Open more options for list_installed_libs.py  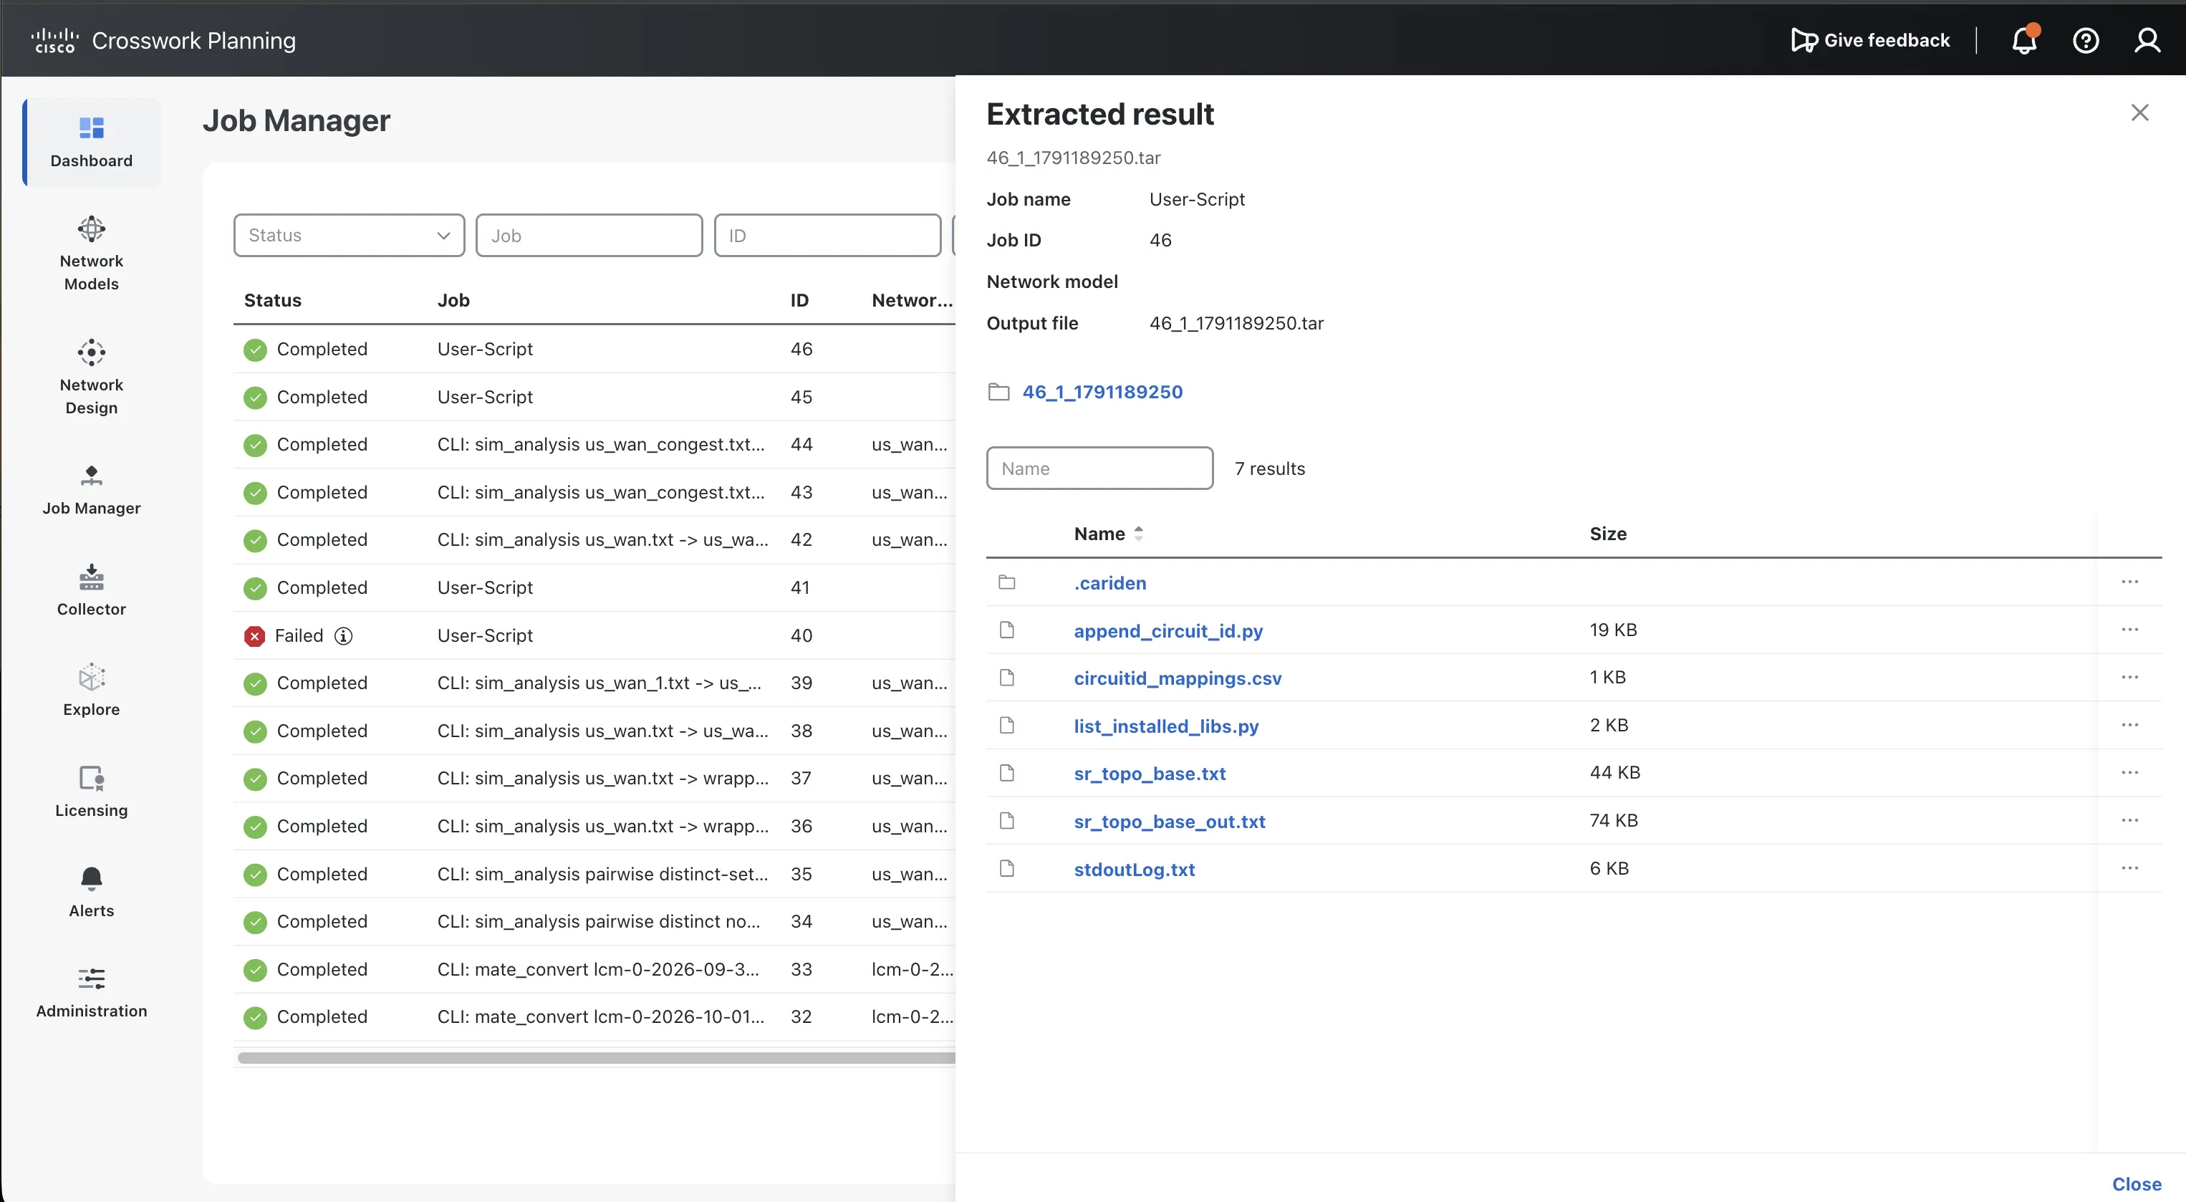pos(2130,725)
